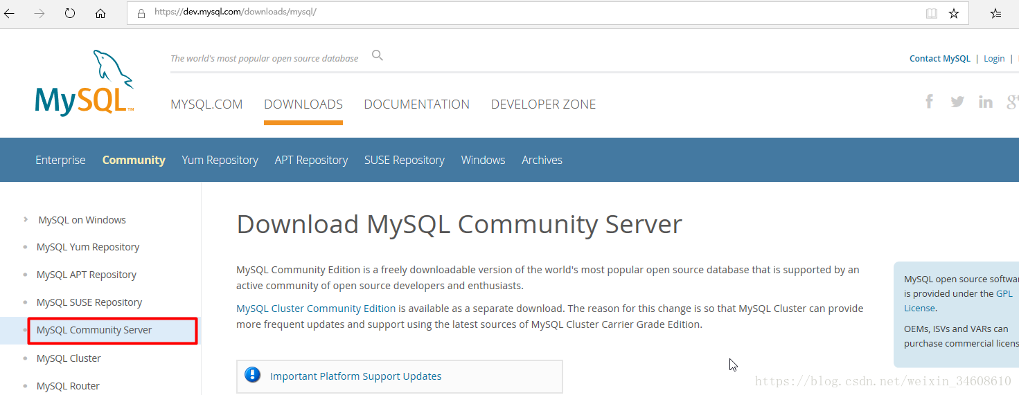The height and width of the screenshot is (395, 1019).
Task: Open the Windows downloads tab
Action: click(x=483, y=160)
